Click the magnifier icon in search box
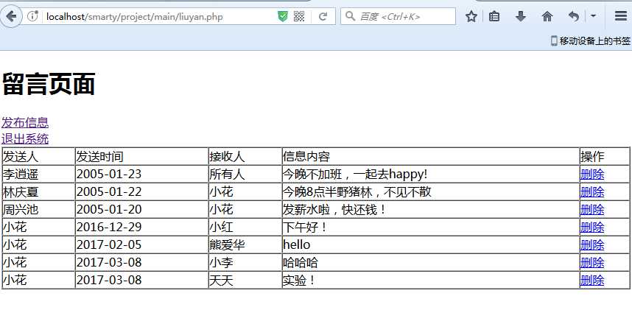This screenshot has height=310, width=632. click(x=351, y=16)
